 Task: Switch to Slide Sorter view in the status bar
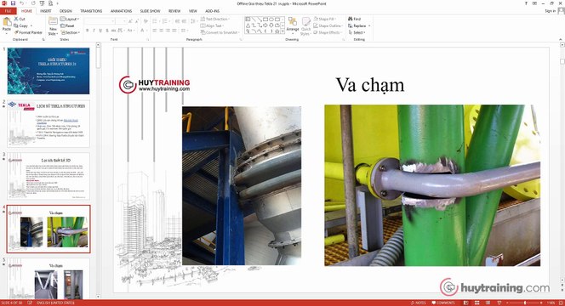[477, 303]
